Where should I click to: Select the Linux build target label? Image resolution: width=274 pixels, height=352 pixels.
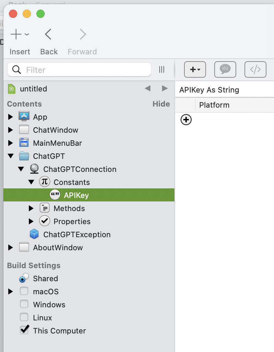coord(42,318)
